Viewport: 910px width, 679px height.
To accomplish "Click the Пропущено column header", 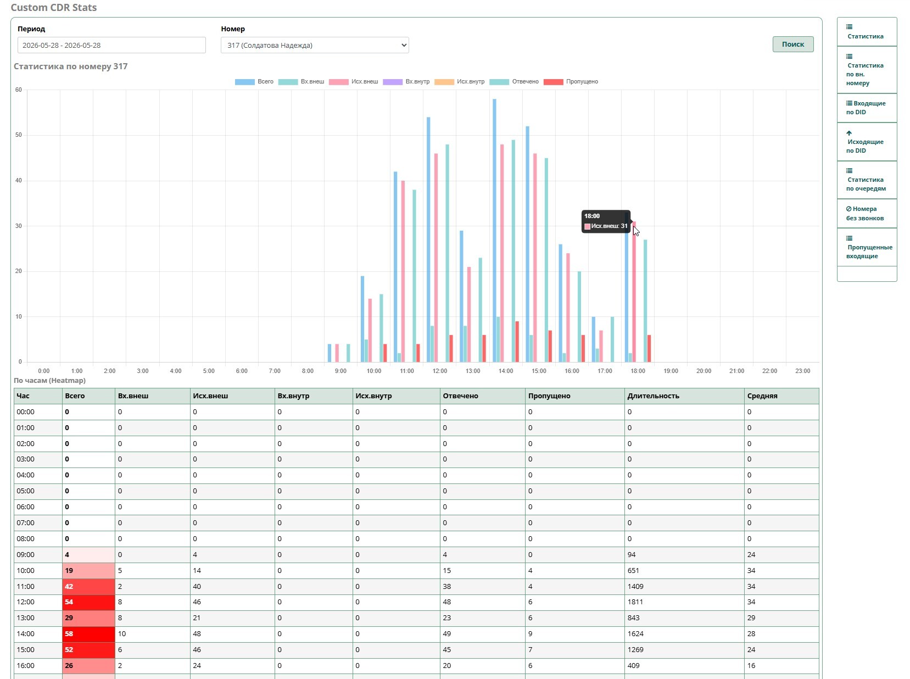I will point(574,396).
